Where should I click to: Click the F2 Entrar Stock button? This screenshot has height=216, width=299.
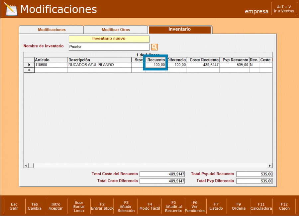click(102, 206)
